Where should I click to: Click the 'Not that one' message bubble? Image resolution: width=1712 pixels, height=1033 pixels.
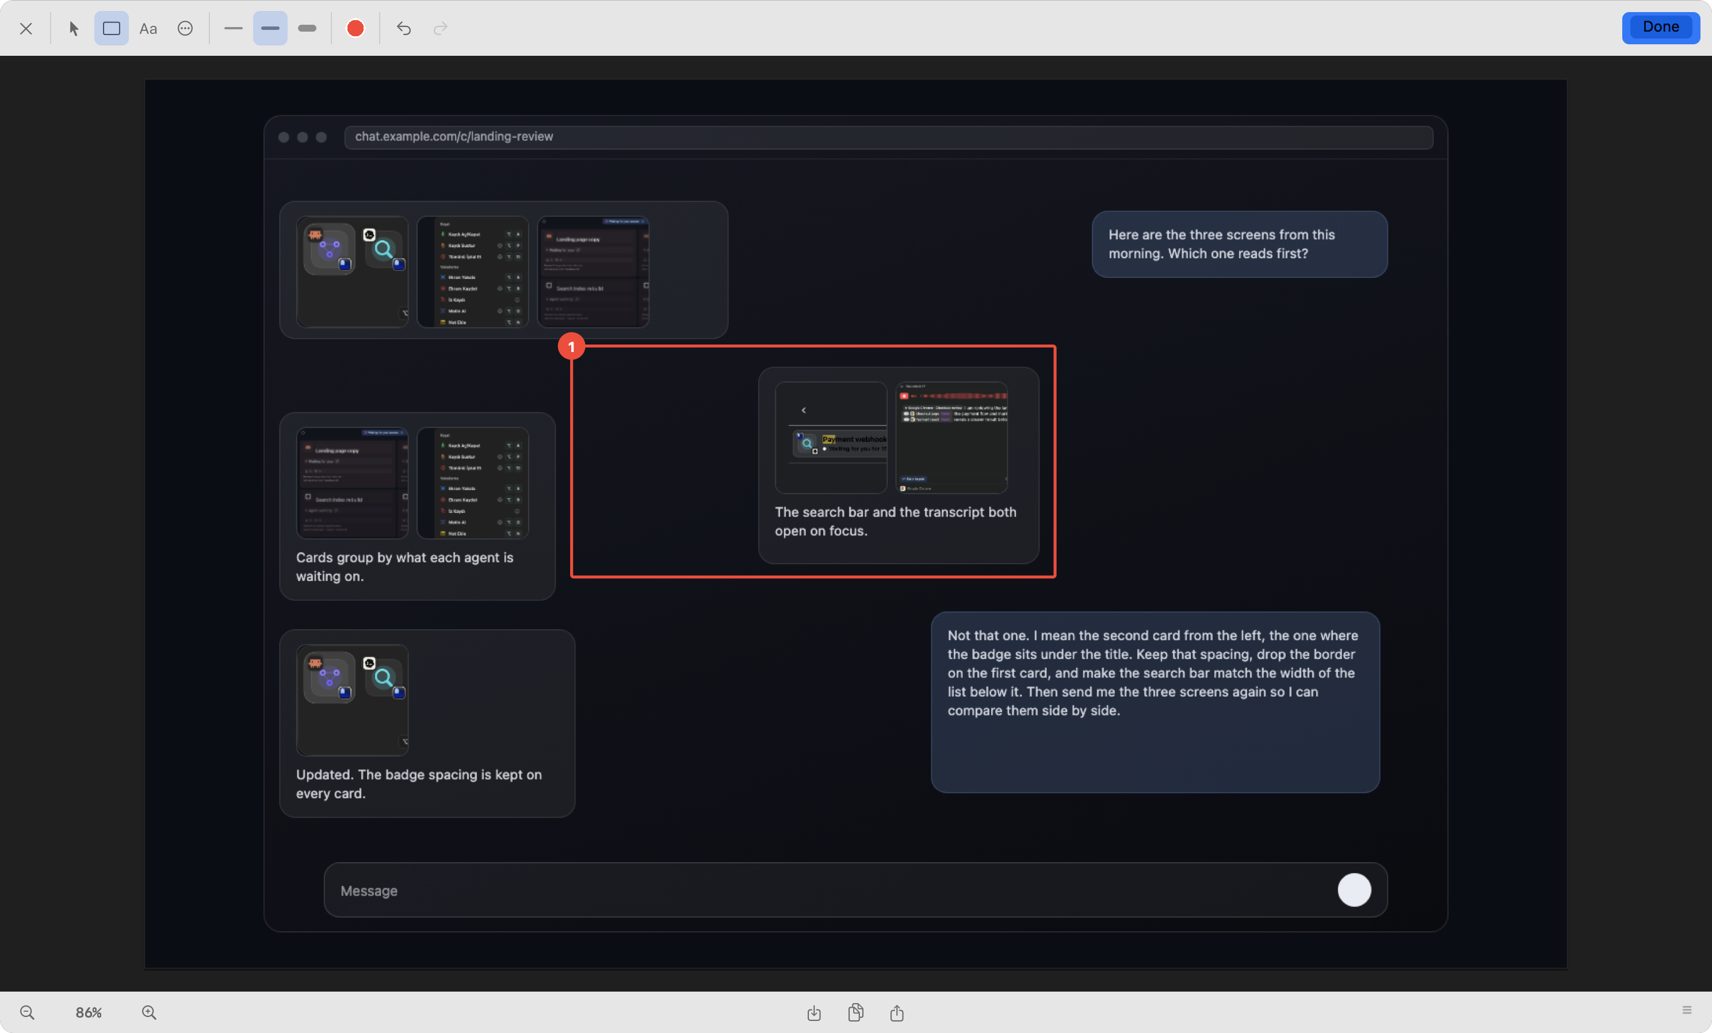[x=1155, y=702]
